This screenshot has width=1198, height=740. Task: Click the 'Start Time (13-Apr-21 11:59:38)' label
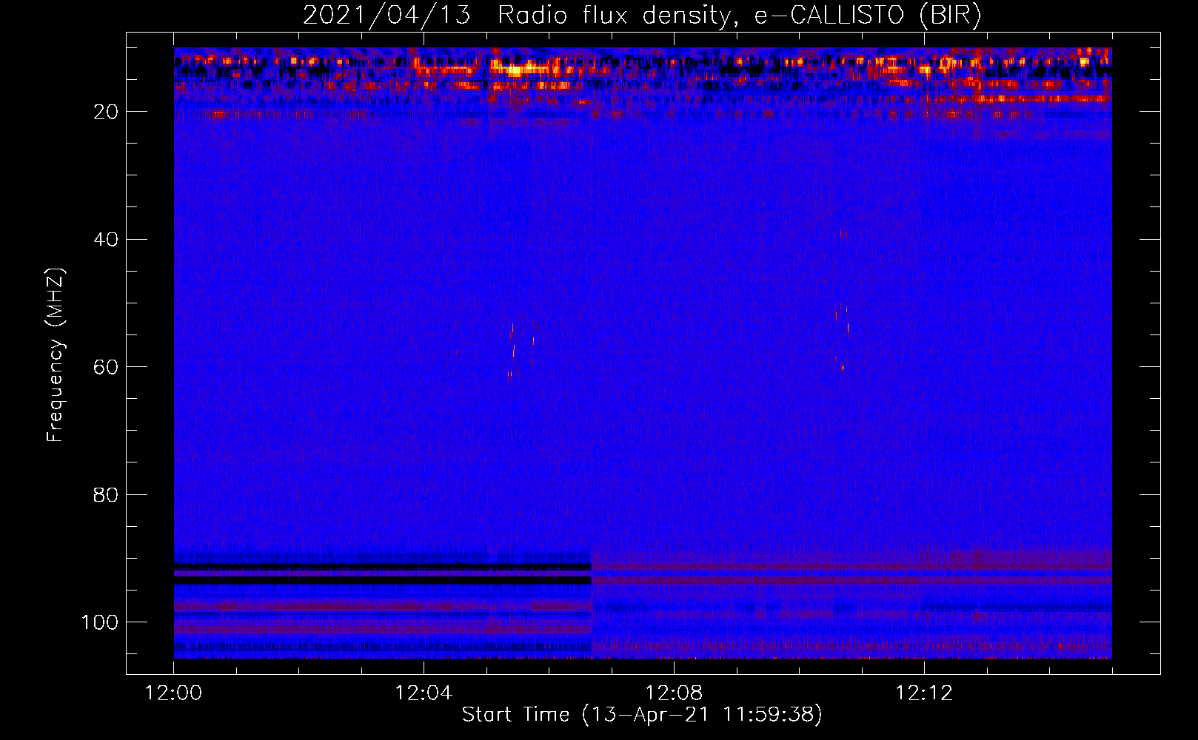642,715
